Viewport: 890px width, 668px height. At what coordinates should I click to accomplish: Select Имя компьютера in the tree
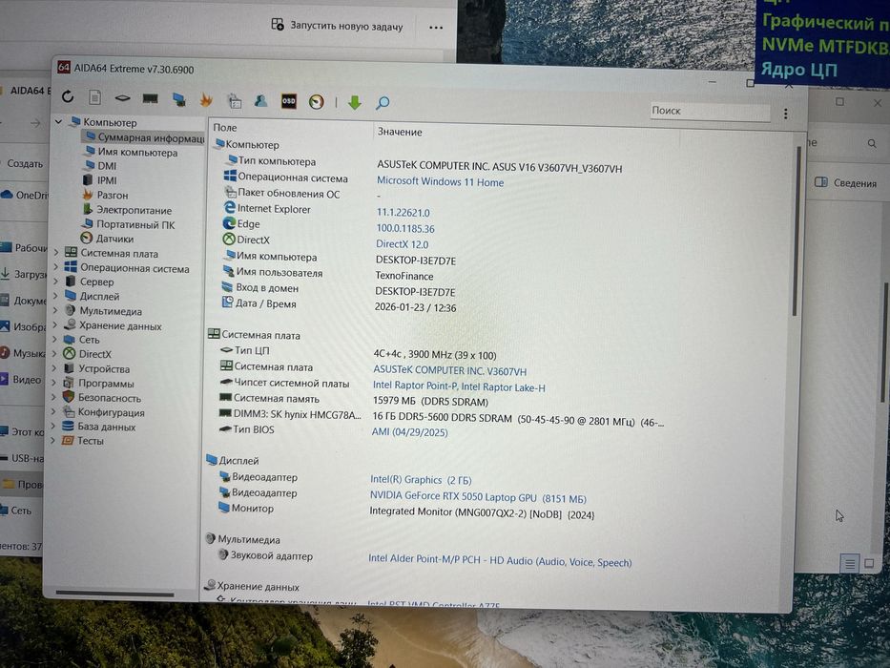click(x=131, y=153)
